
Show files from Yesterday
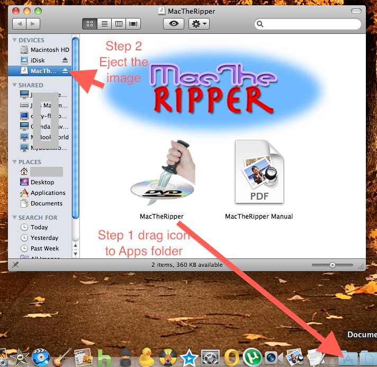(x=39, y=238)
